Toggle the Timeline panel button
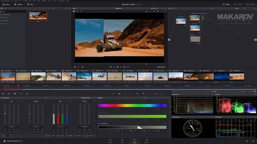Image resolution: width=257 pixels, height=144 pixels. pyautogui.click(x=18, y=4)
